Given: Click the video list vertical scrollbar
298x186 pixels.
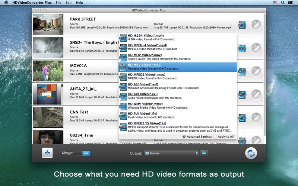Looking at the screenshot, I should tap(264, 74).
